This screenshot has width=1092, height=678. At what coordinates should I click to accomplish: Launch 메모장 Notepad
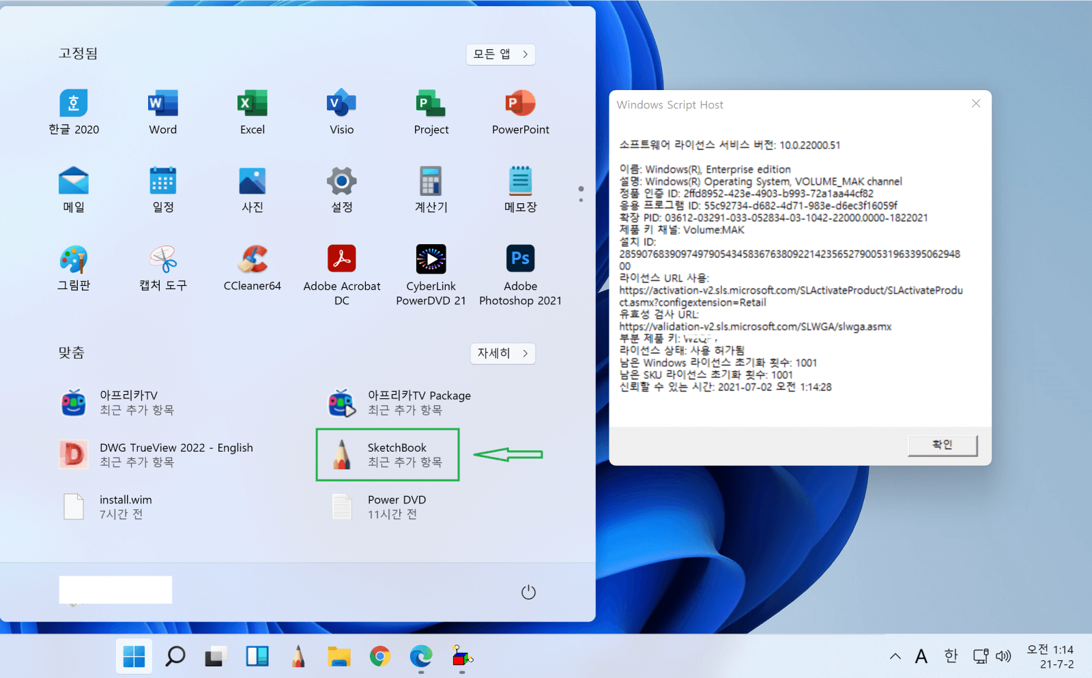(521, 190)
